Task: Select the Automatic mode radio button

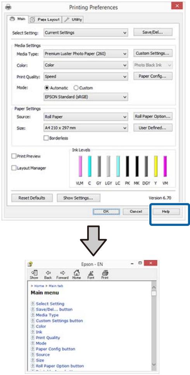Action: [47, 88]
